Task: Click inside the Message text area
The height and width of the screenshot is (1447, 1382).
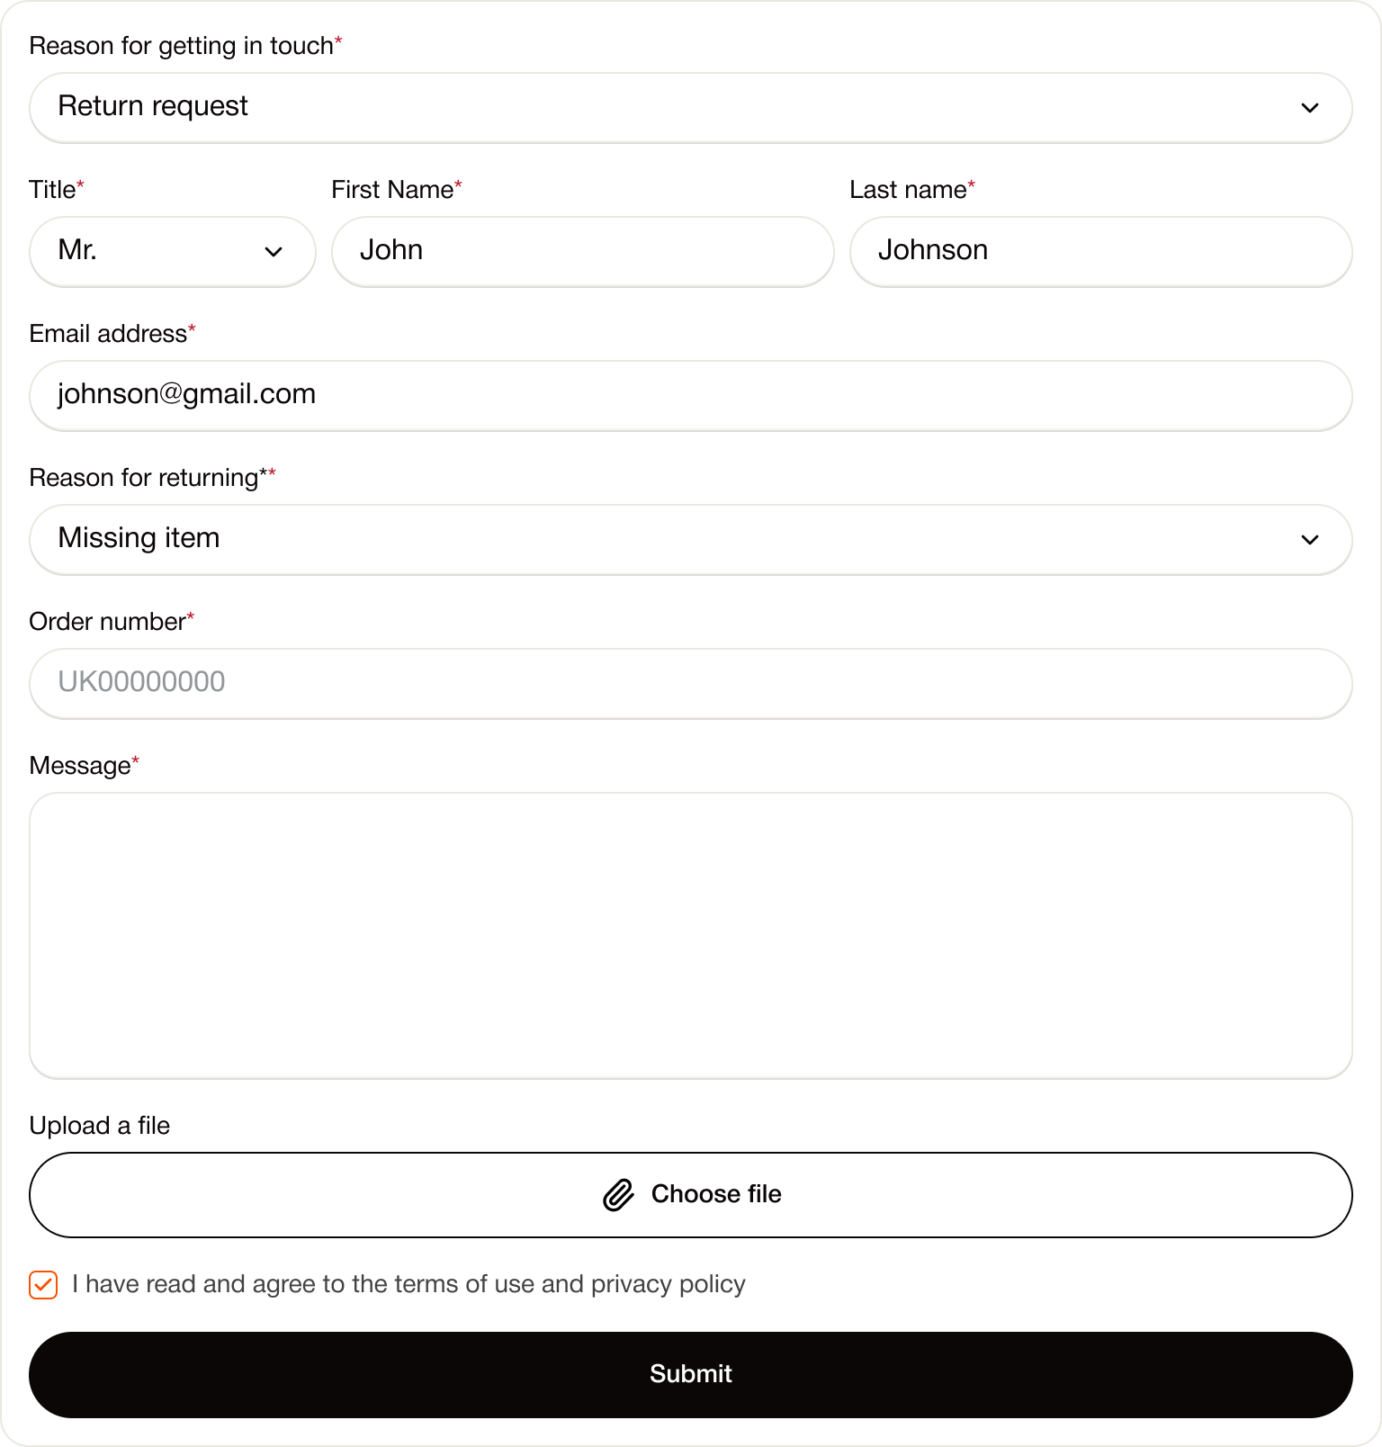Action: pyautogui.click(x=689, y=936)
